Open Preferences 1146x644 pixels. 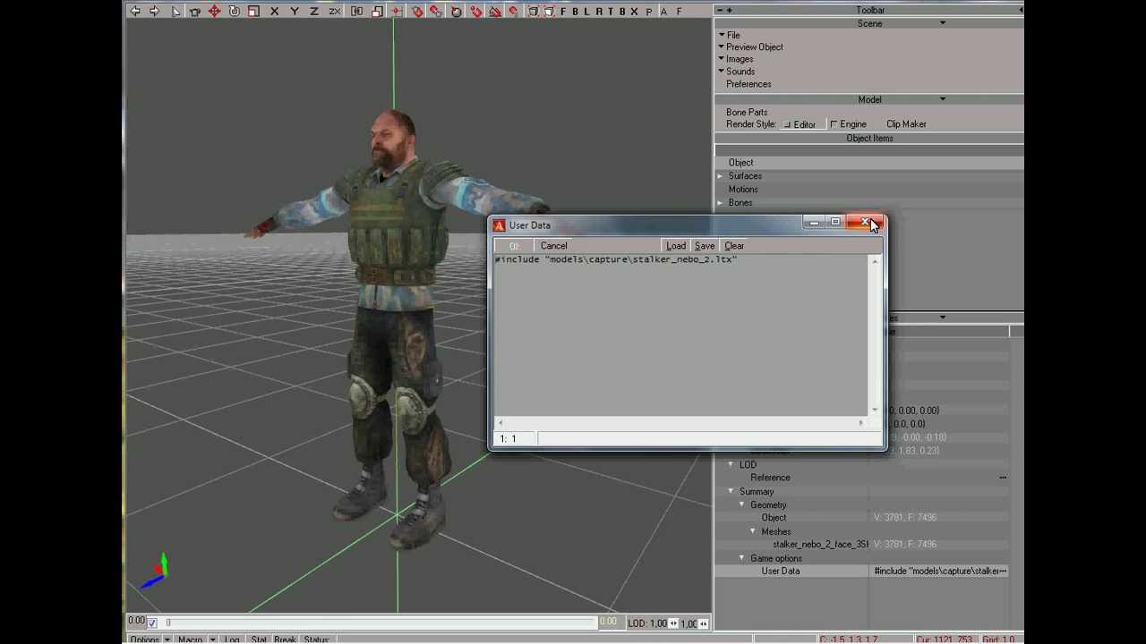pyautogui.click(x=748, y=84)
